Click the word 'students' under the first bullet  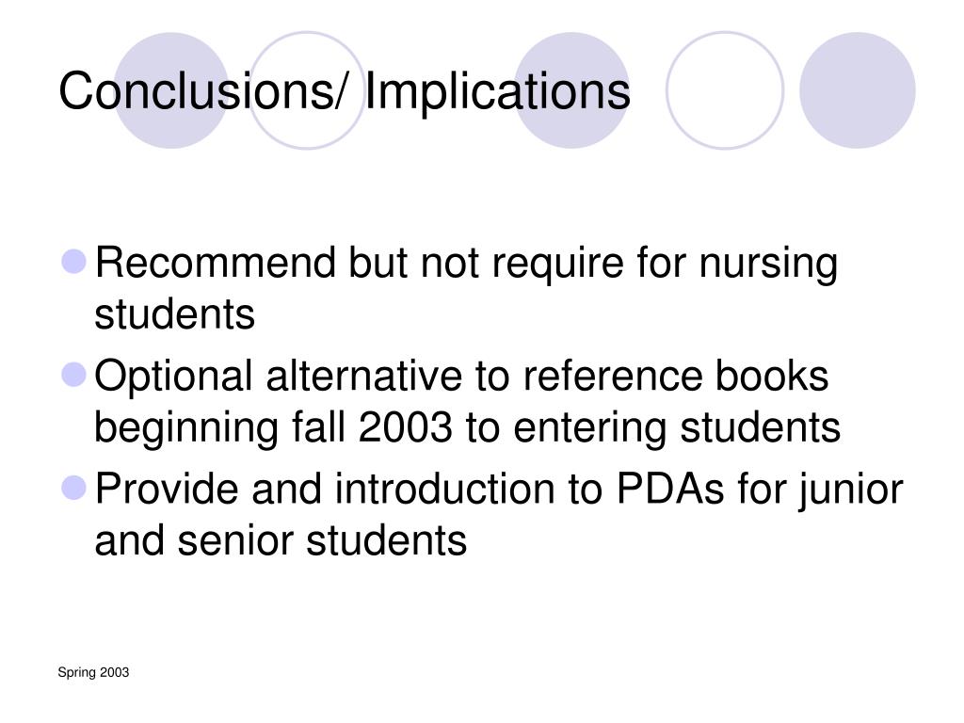[x=174, y=314]
